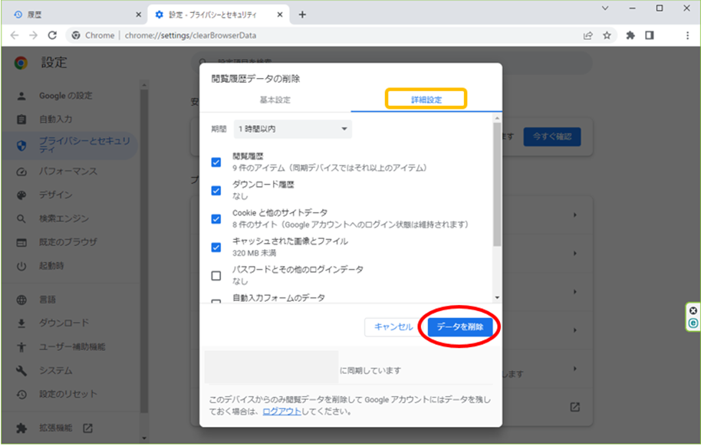Select the 詳細設定 tab

[426, 100]
